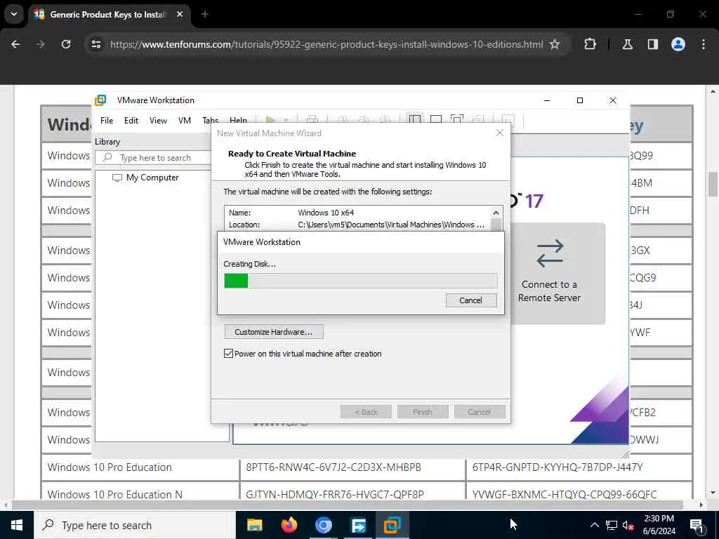
Task: Select the Location path row
Action: (357, 225)
